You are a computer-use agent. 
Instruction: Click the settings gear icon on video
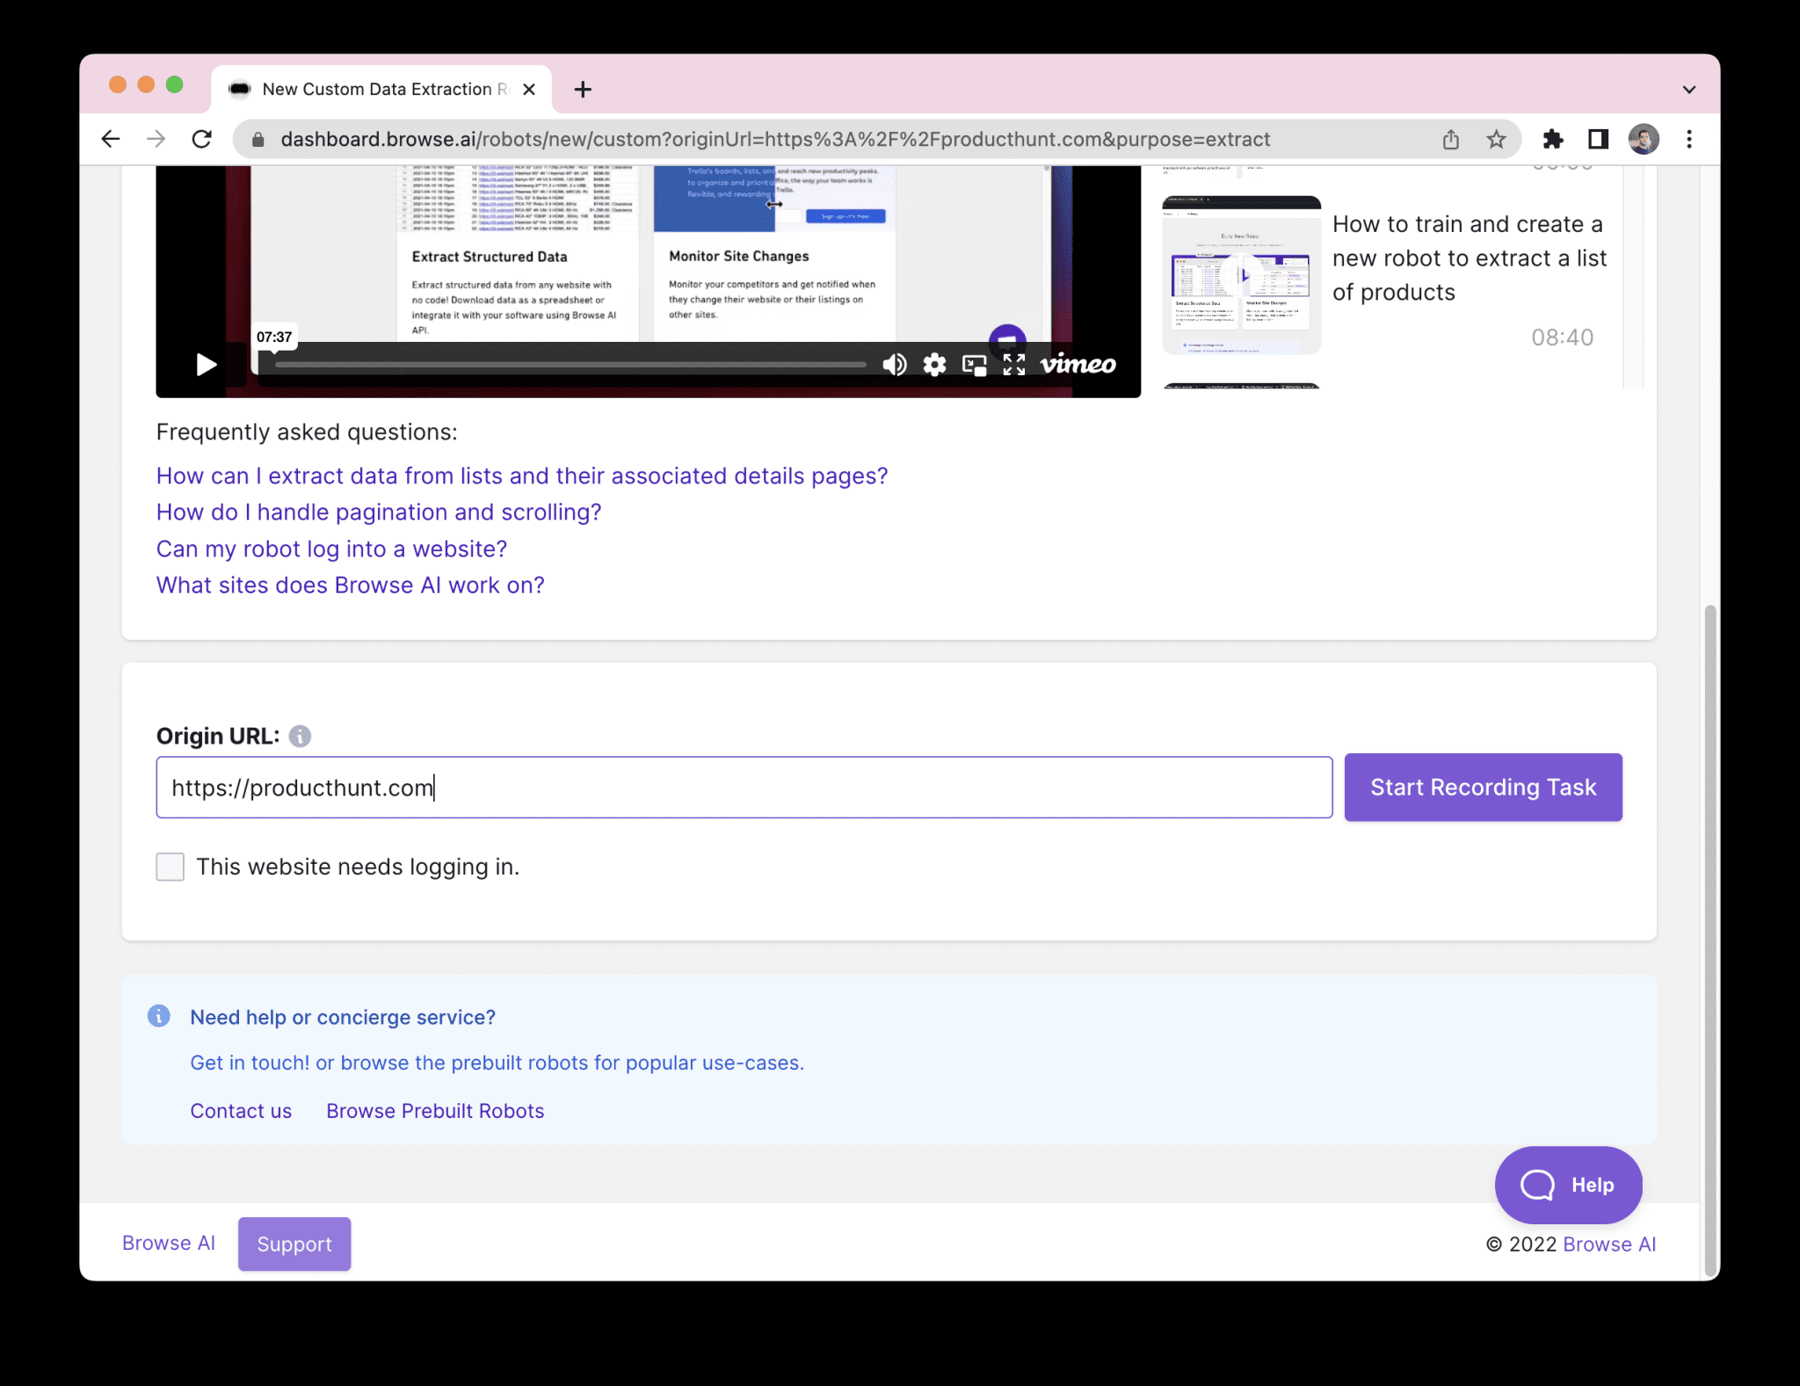(933, 364)
